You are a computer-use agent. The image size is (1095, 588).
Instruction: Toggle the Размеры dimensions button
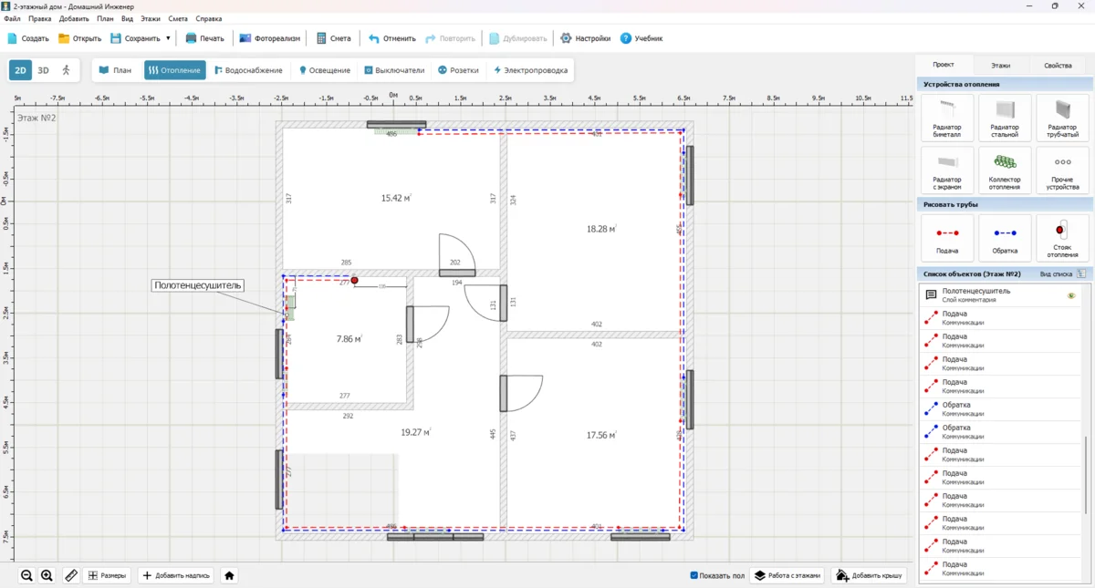click(107, 575)
